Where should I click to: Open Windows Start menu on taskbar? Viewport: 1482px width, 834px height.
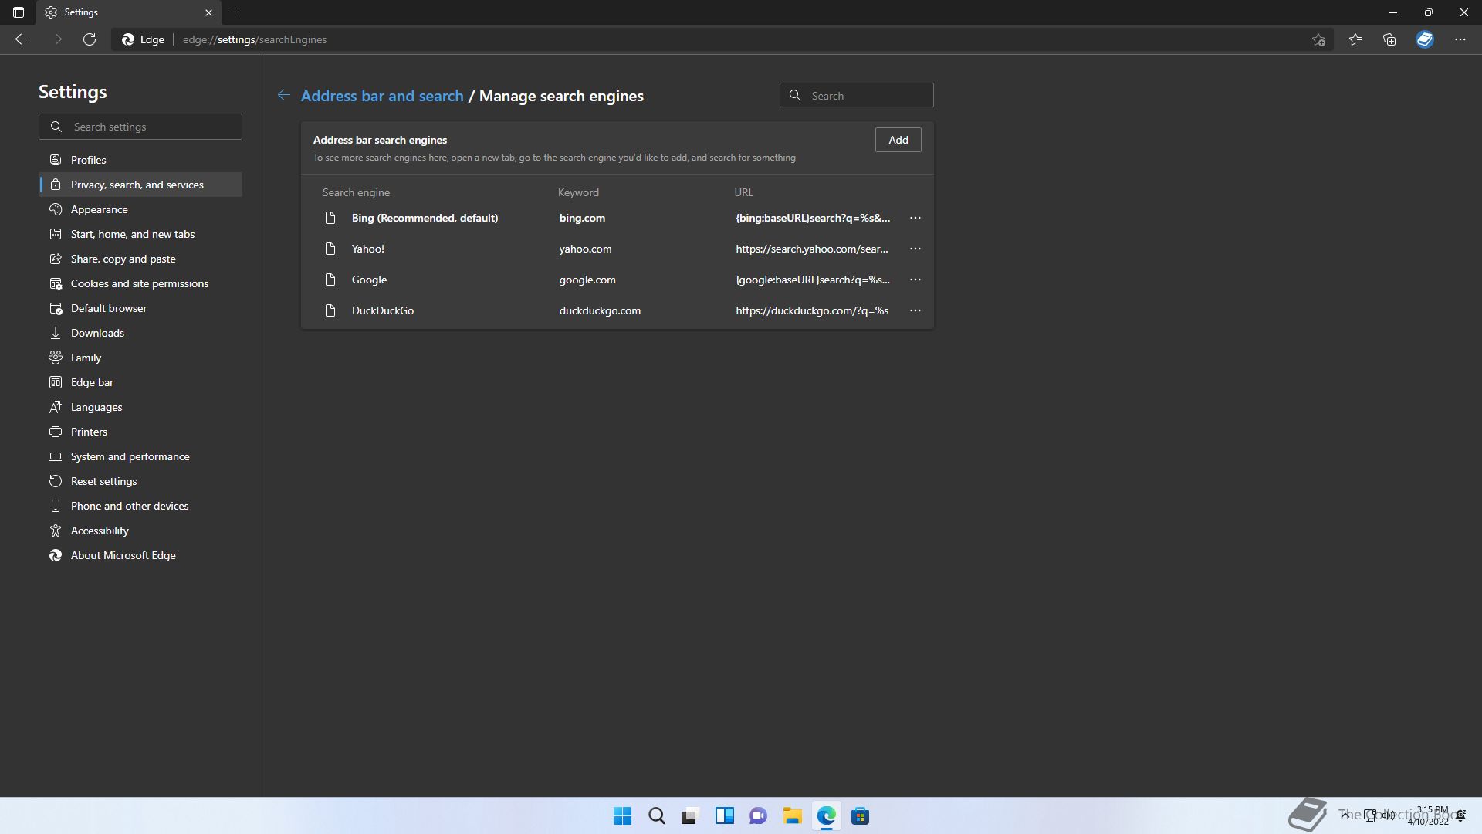(x=622, y=815)
